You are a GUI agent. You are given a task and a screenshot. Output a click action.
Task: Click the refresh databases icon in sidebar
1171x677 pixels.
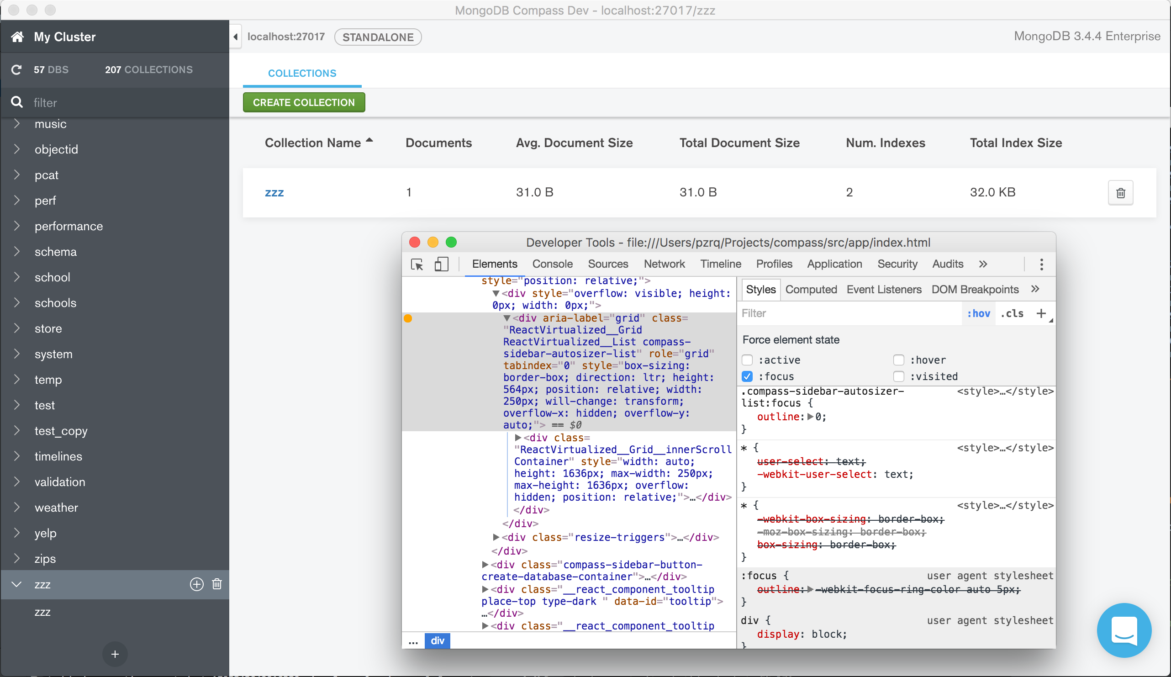click(x=16, y=70)
